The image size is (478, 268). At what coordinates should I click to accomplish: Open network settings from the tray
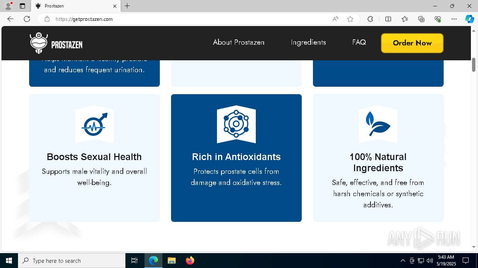pyautogui.click(x=421, y=261)
